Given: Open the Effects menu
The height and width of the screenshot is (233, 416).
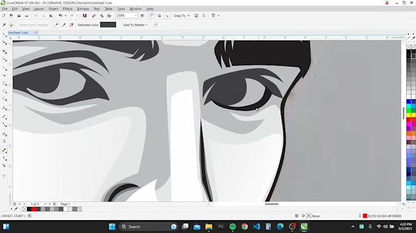Looking at the screenshot, I should click(x=67, y=9).
